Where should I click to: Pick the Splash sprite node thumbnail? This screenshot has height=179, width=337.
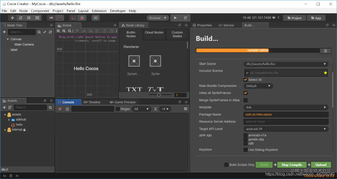click(x=134, y=61)
